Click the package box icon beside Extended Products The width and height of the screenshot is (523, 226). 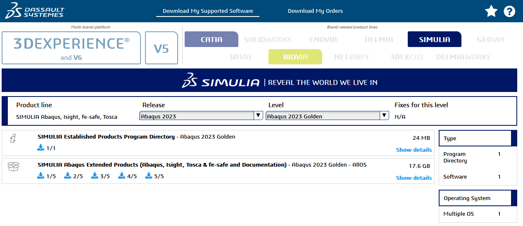point(13,166)
